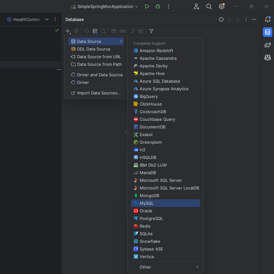Select Amazon Redshift data source
The image size is (274, 274).
(x=165, y=51)
